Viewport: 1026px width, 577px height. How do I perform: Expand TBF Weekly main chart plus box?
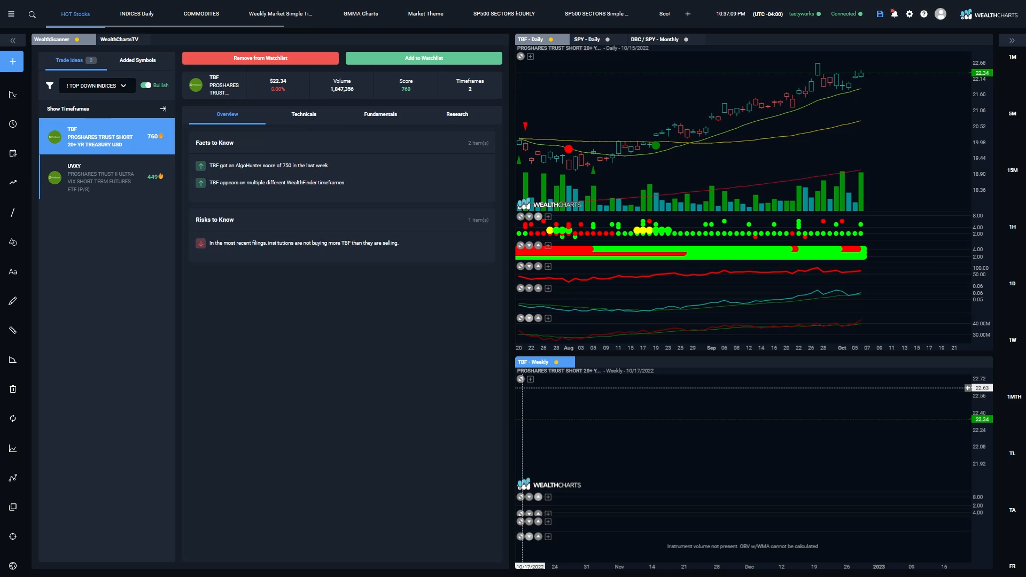(x=531, y=379)
